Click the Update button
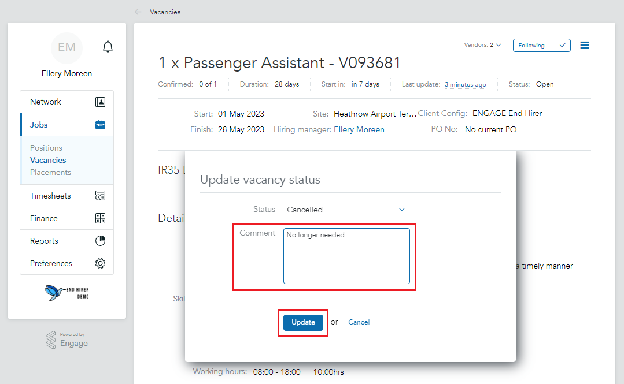624x384 pixels. [303, 322]
